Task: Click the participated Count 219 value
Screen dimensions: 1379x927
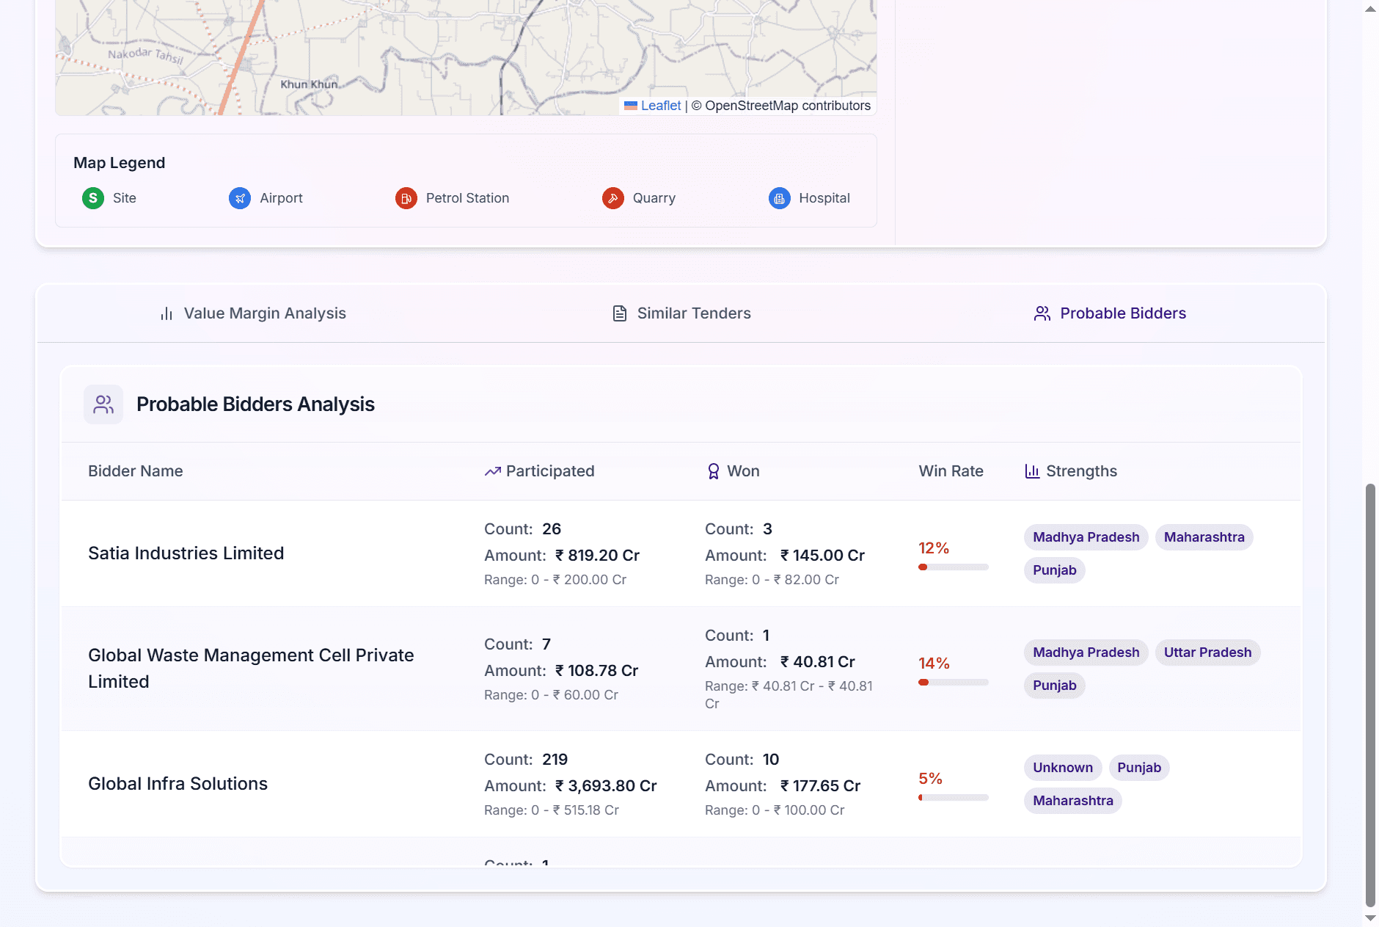Action: coord(555,760)
